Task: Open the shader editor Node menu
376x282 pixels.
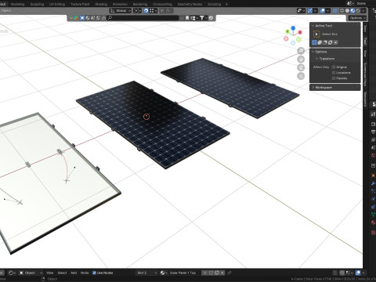Action: coord(85,273)
